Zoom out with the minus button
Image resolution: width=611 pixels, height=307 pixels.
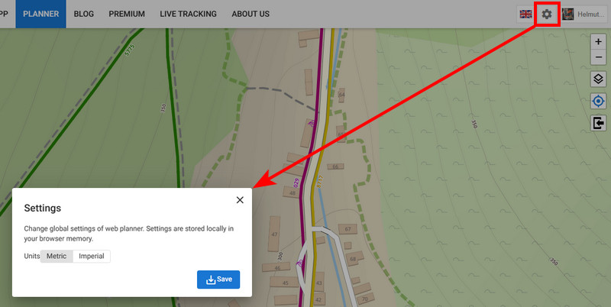599,57
